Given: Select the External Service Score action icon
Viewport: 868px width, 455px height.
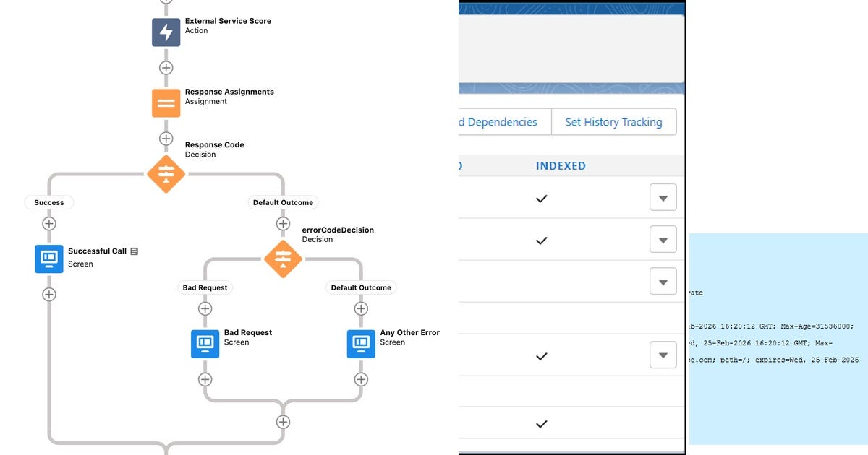Looking at the screenshot, I should 166,32.
